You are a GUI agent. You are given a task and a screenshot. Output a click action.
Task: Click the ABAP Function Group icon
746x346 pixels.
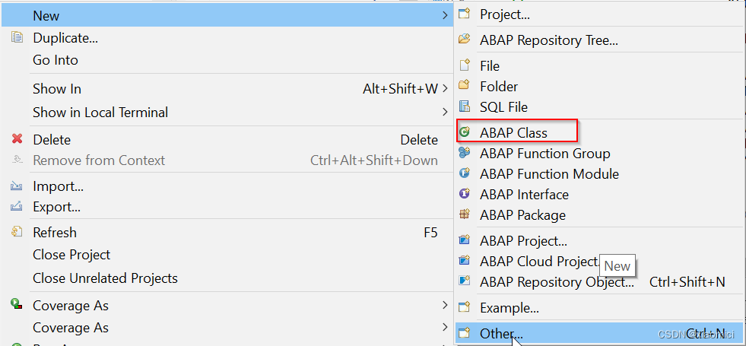click(x=465, y=153)
